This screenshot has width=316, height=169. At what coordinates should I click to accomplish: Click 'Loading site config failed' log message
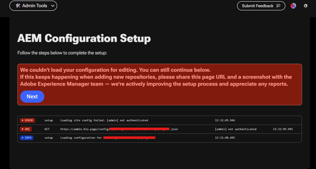(104, 120)
